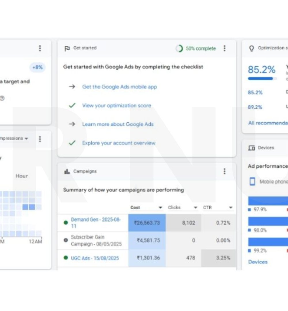This screenshot has width=288, height=311.
Task: Click the ₹26,563.73 cost cell
Action: pyautogui.click(x=147, y=223)
